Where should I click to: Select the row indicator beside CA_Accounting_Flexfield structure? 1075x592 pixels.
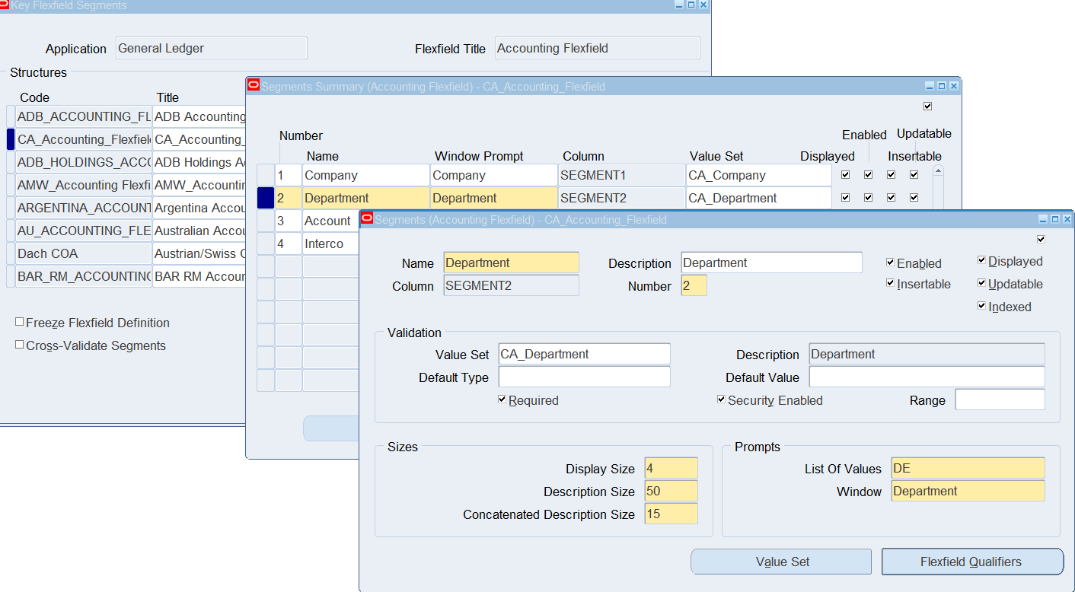pos(11,139)
